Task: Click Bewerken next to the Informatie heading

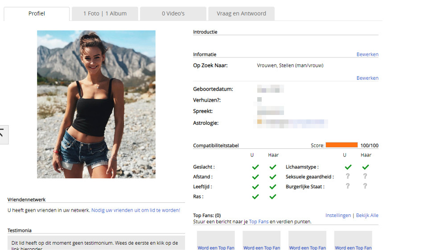Action: (x=367, y=54)
